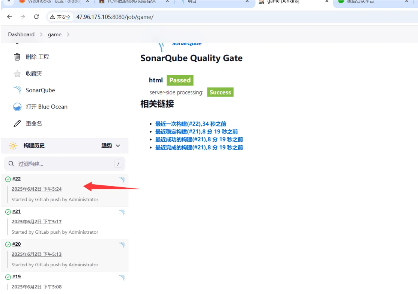Click success status icon of build #21

8,212
